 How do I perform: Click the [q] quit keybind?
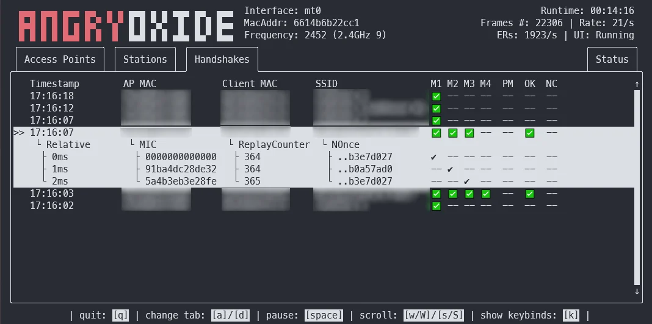121,315
